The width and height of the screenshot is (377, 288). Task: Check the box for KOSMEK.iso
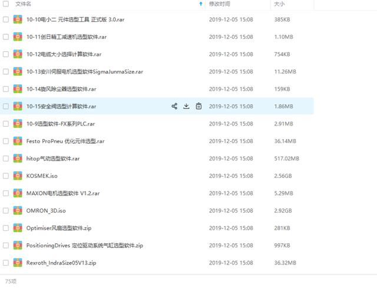click(6, 176)
